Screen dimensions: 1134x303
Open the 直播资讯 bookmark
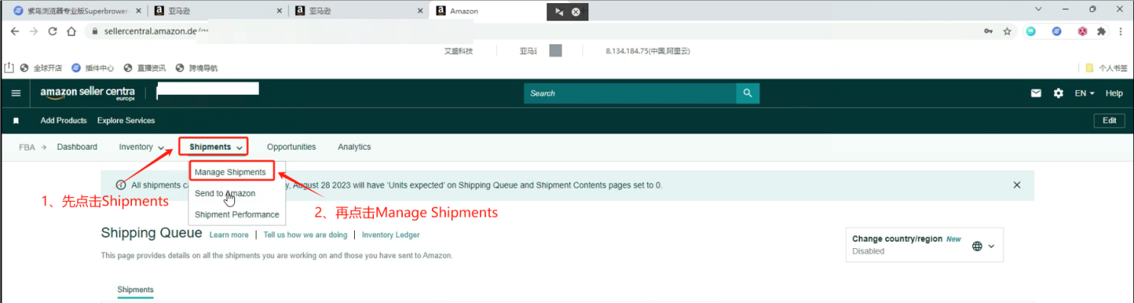point(145,68)
